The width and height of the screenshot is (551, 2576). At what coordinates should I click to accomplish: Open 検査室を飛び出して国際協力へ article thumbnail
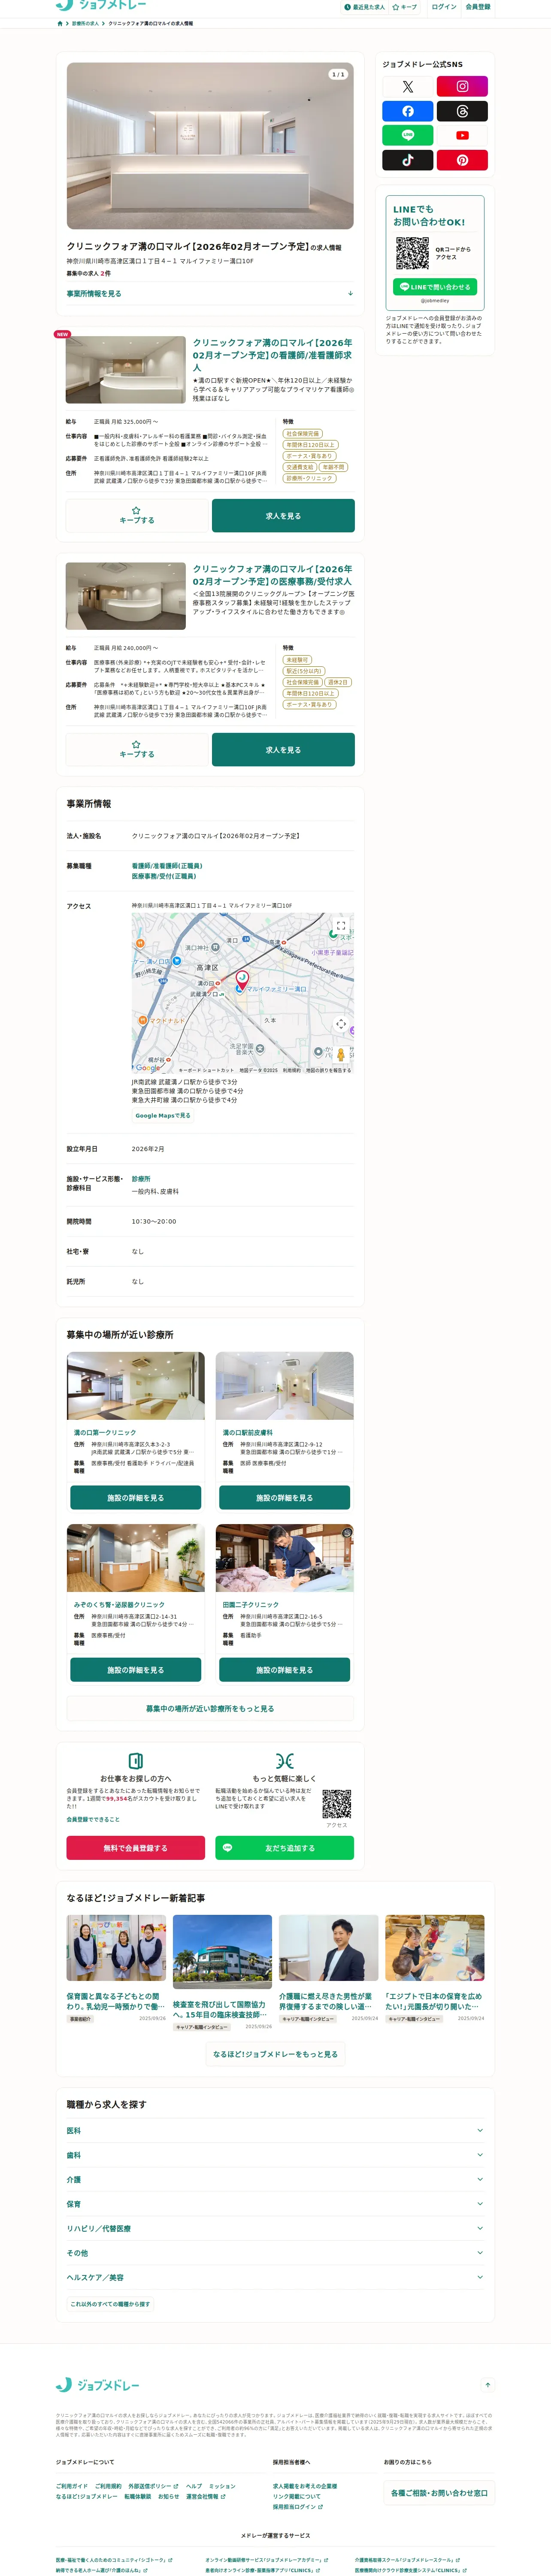point(222,1952)
